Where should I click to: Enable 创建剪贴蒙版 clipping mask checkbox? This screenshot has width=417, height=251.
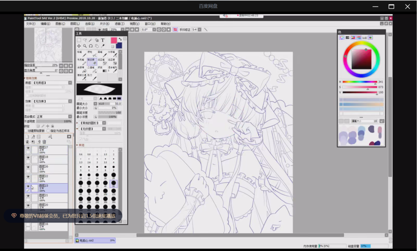[x=26, y=130]
